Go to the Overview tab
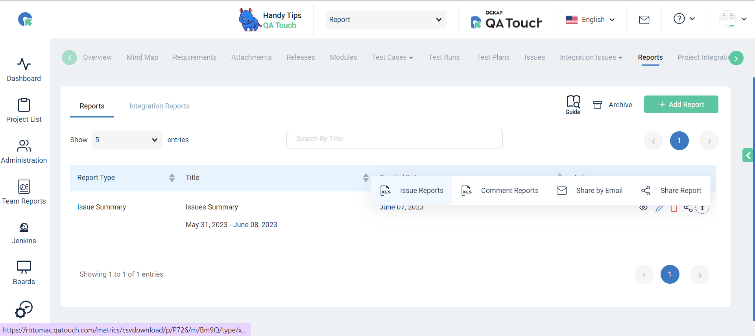The height and width of the screenshot is (336, 755). [x=97, y=57]
